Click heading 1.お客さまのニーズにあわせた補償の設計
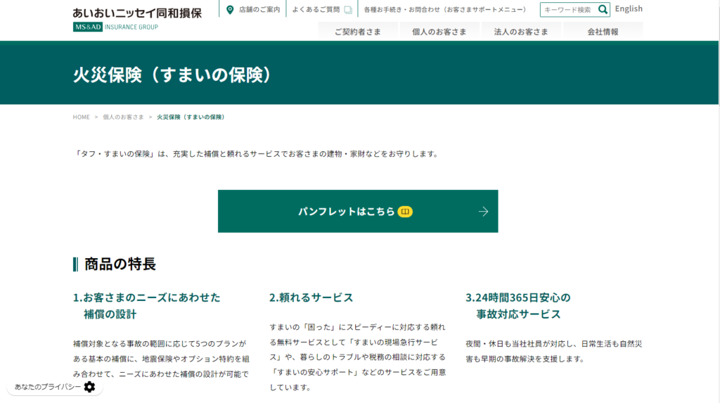This screenshot has width=720, height=403. click(146, 305)
